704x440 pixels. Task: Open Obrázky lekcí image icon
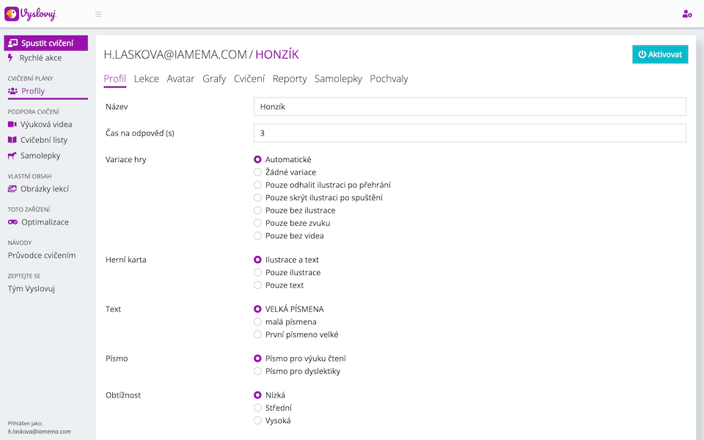(12, 188)
